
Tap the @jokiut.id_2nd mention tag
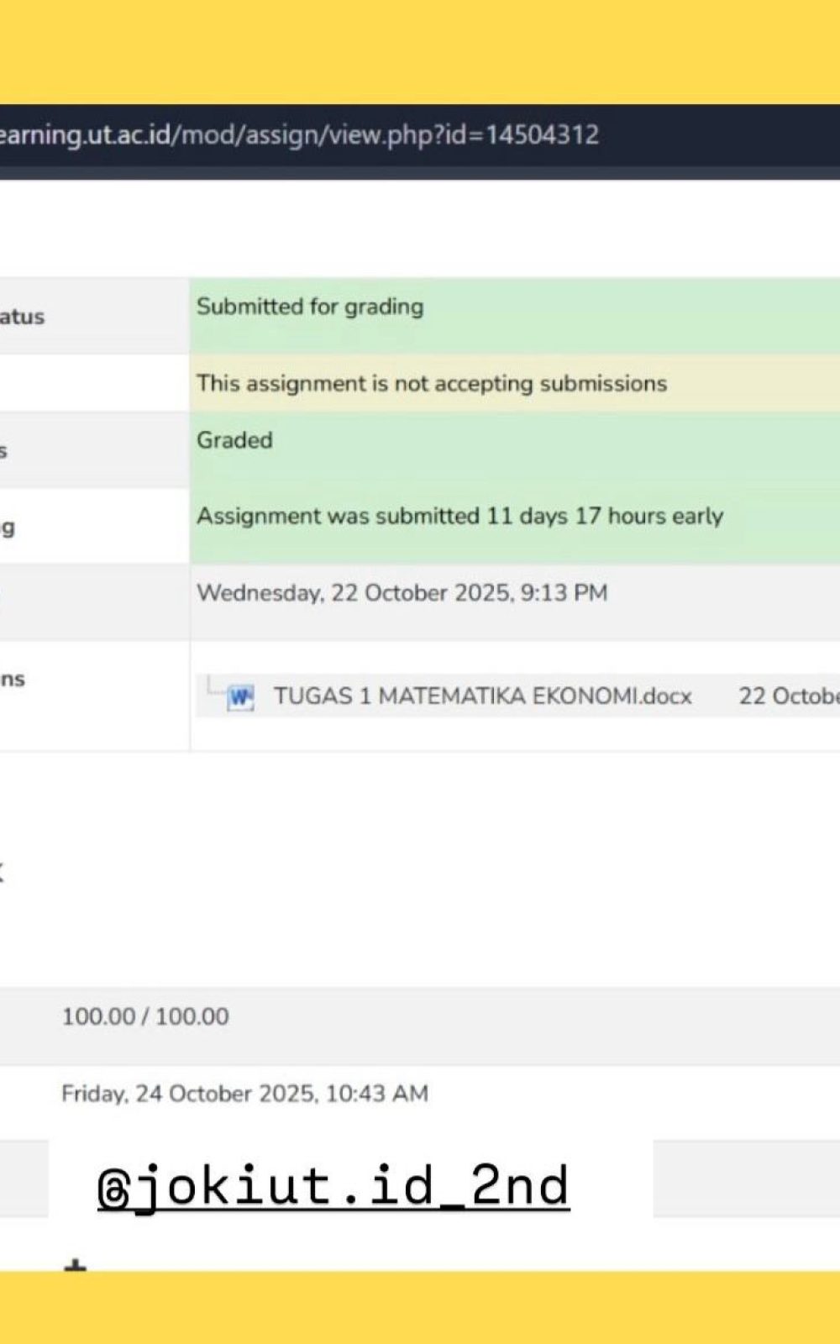[333, 1186]
